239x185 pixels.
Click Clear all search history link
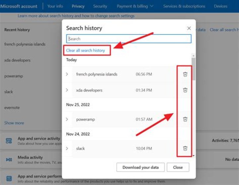tap(86, 50)
